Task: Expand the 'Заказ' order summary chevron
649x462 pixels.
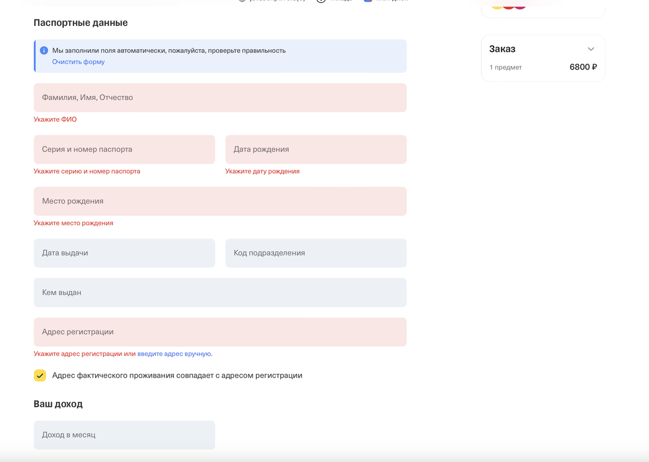Action: 591,49
